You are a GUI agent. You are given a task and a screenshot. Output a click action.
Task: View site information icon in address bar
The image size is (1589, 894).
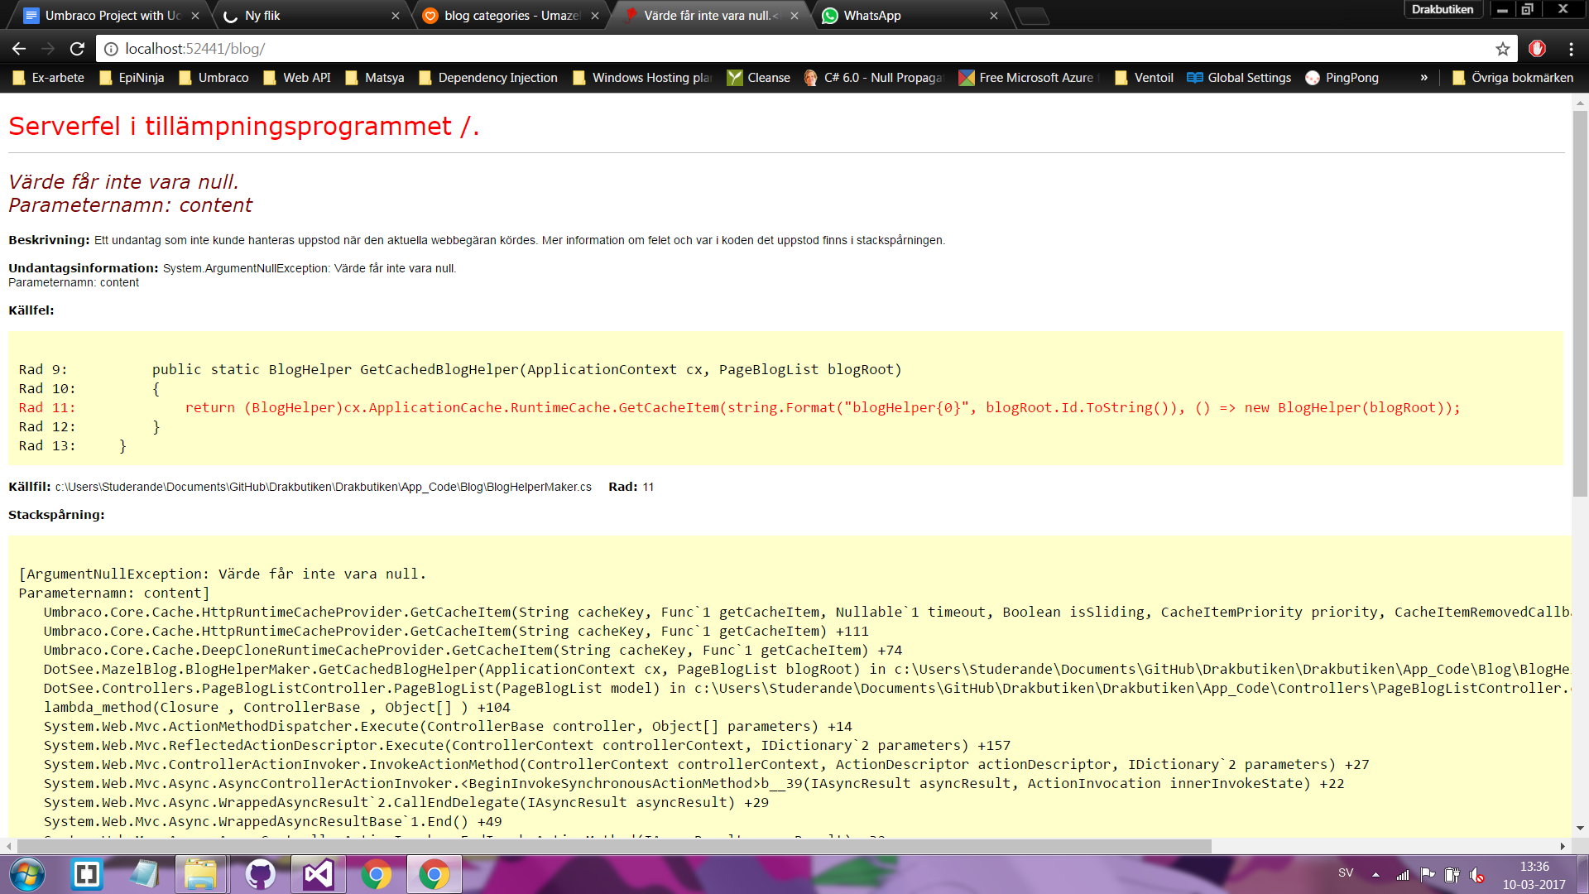coord(111,49)
